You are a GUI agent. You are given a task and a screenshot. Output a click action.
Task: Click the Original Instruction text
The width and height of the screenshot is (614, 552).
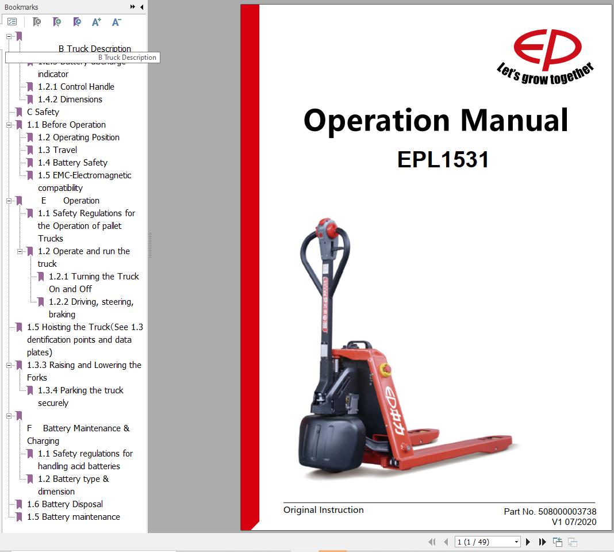pos(324,509)
